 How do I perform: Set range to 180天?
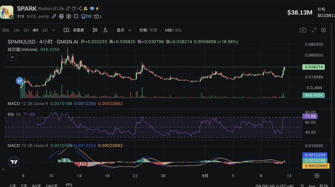[52, 185]
